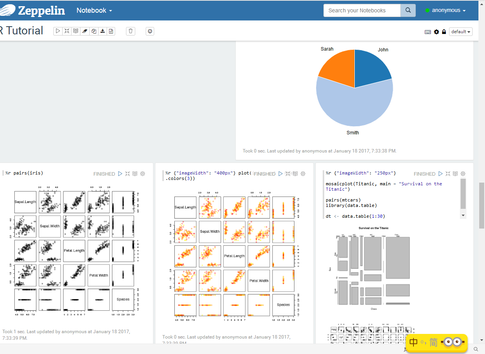Image resolution: width=485 pixels, height=354 pixels.
Task: Open the cron scheduler clock icon
Action: click(150, 31)
